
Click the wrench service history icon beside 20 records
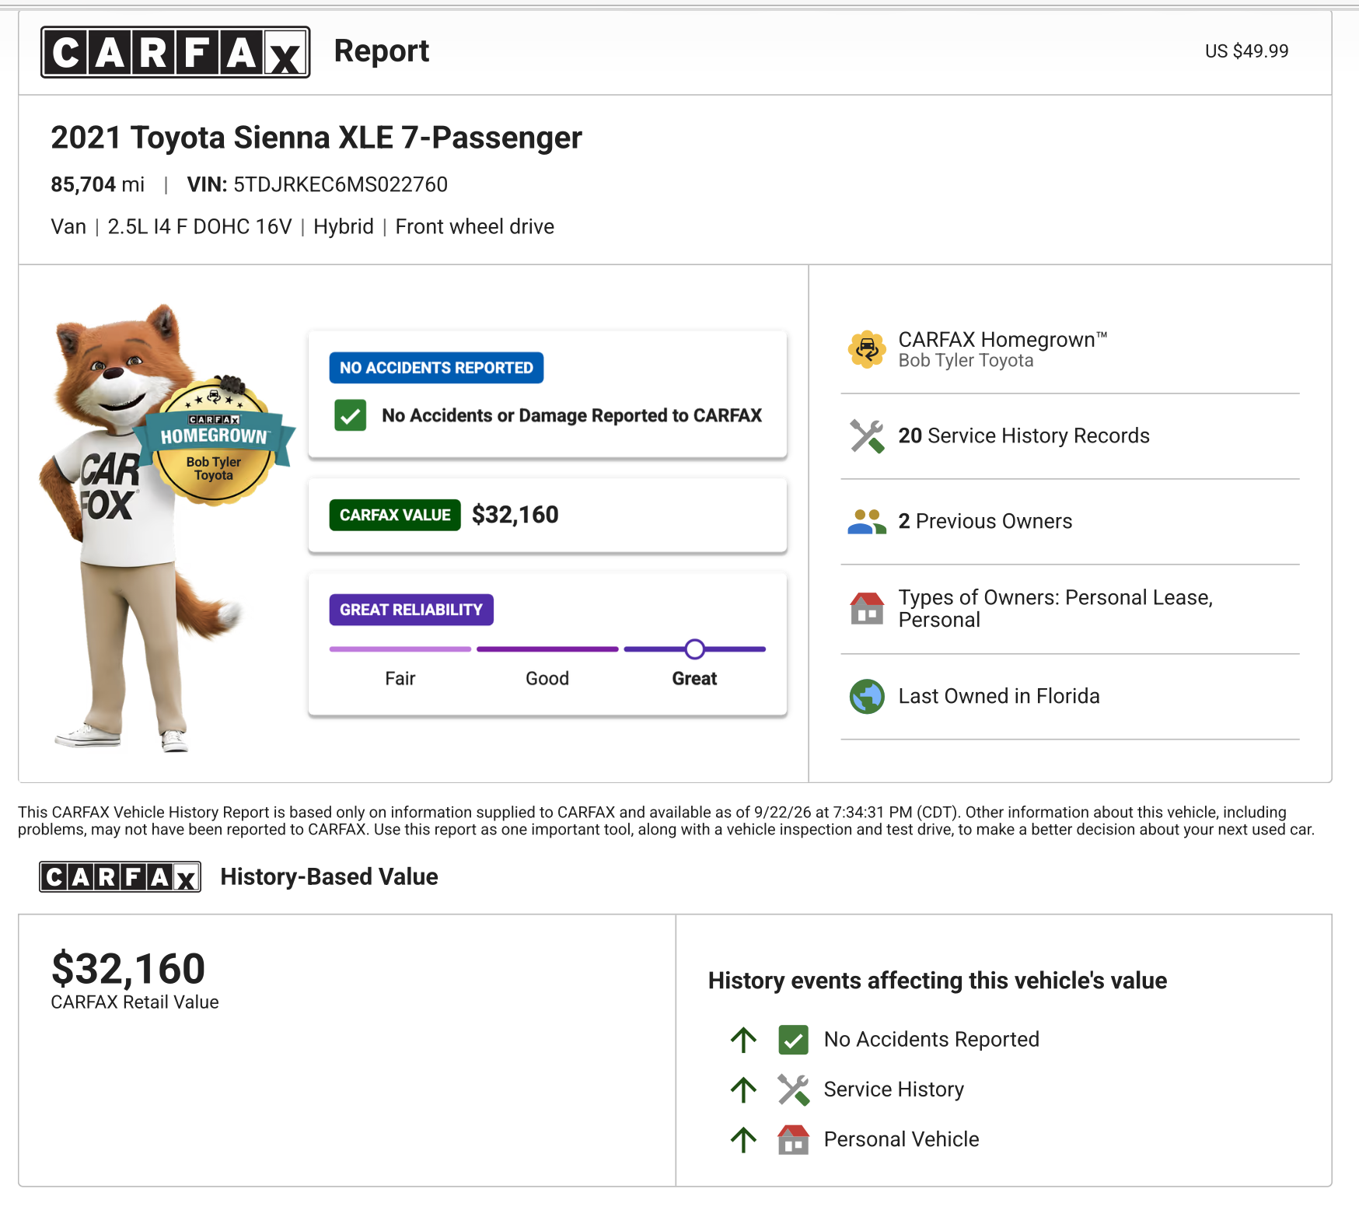click(867, 436)
